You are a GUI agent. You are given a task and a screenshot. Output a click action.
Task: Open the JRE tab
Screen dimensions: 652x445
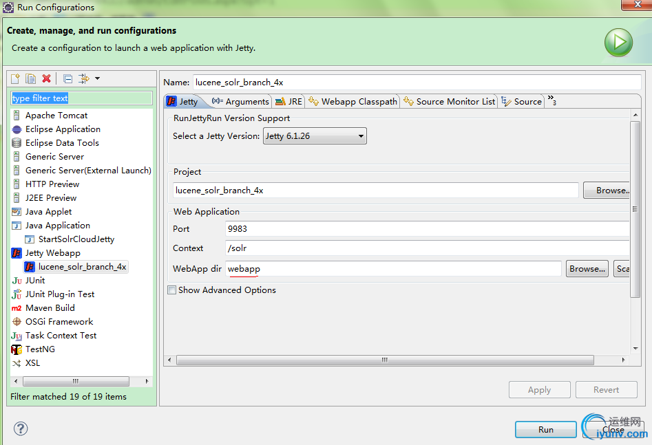click(x=289, y=101)
